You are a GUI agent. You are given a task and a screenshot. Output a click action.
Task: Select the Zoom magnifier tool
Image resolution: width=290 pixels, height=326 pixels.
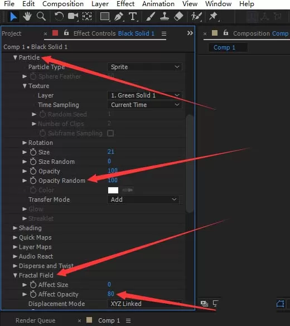(41, 16)
